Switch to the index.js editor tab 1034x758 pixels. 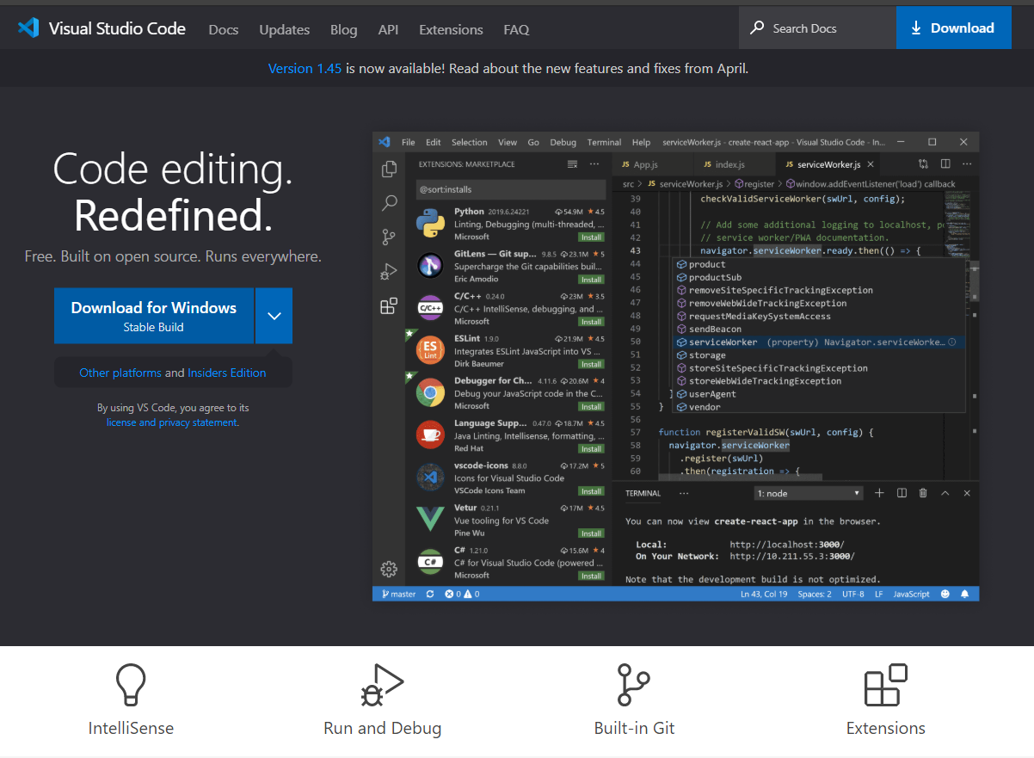tap(734, 164)
